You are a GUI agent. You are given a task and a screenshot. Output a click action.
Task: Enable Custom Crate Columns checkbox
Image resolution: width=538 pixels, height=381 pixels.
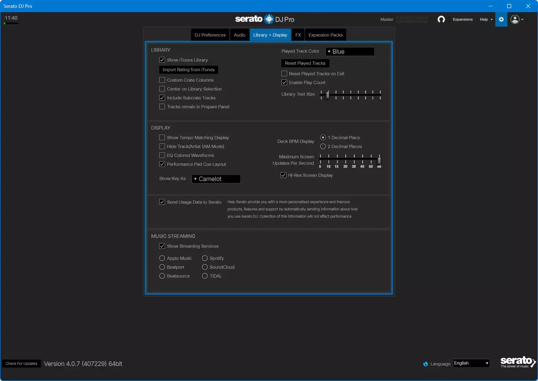(x=162, y=80)
